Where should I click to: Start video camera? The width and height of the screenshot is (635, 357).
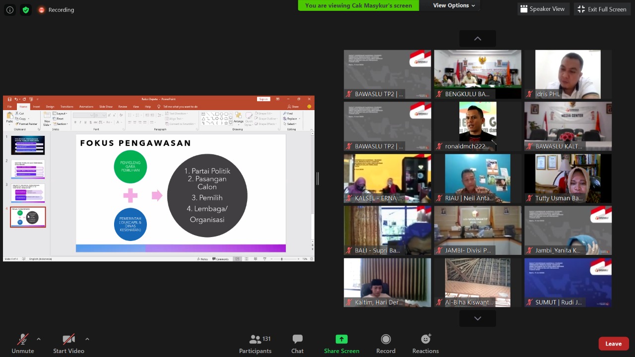coord(68,343)
